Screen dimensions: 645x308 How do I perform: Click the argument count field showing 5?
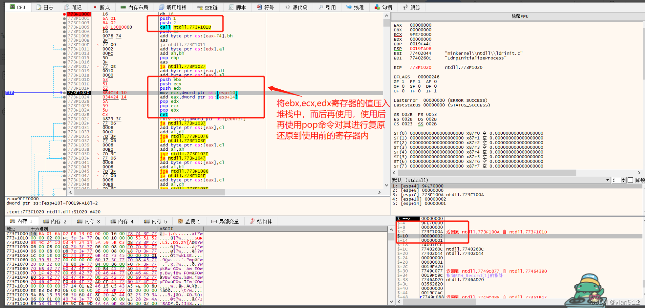[x=616, y=180]
